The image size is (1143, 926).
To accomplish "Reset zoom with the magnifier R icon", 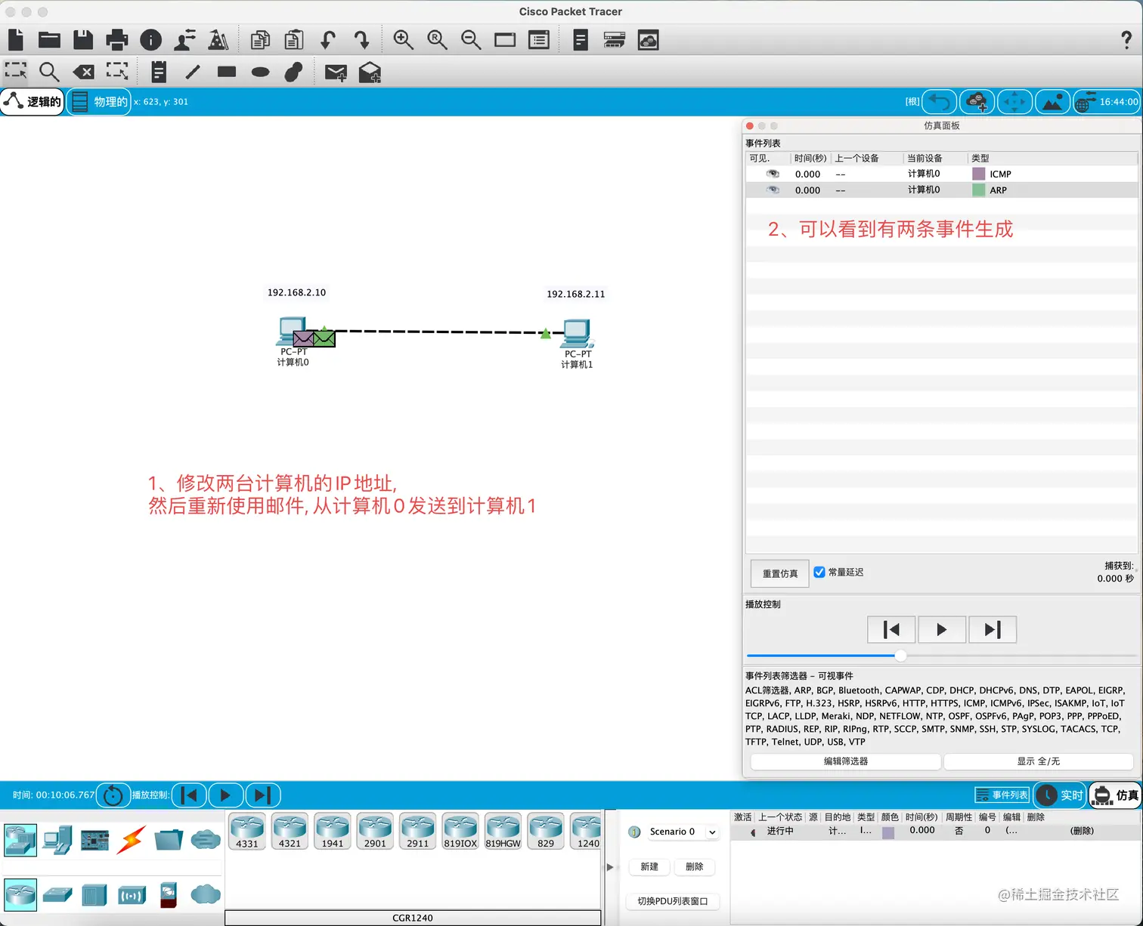I will pyautogui.click(x=437, y=40).
